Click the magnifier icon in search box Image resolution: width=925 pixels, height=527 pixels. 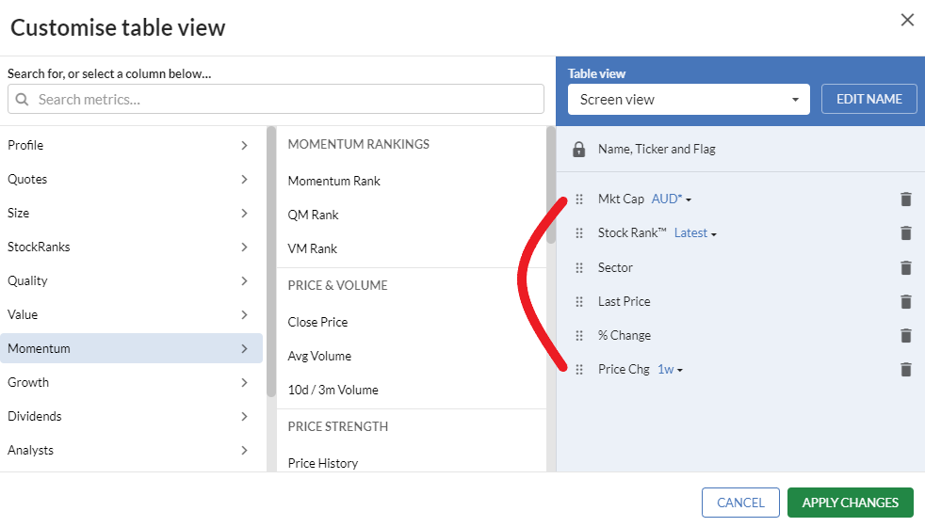[x=22, y=99]
